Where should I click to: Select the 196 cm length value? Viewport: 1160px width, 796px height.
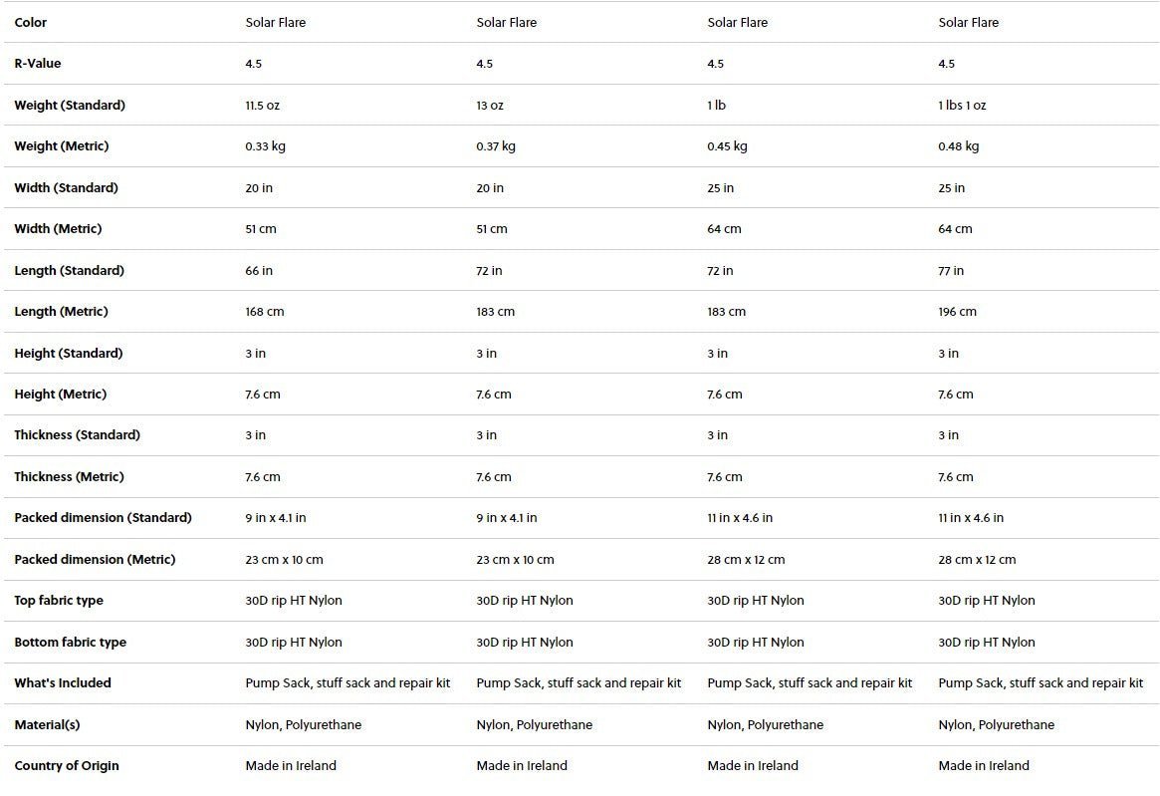point(958,312)
